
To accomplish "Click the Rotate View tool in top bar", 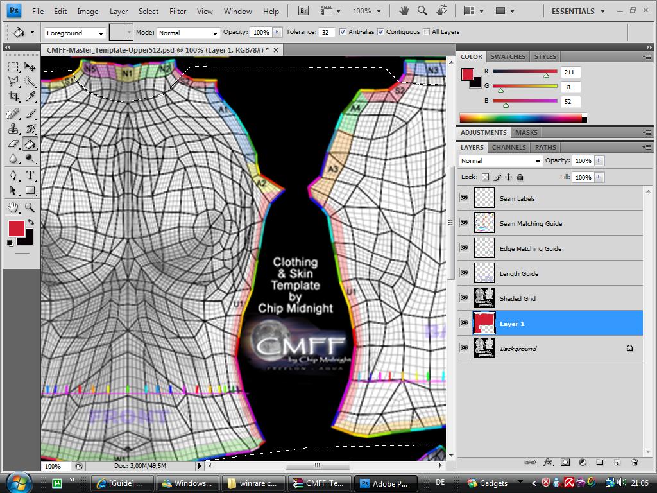I will click(x=441, y=11).
